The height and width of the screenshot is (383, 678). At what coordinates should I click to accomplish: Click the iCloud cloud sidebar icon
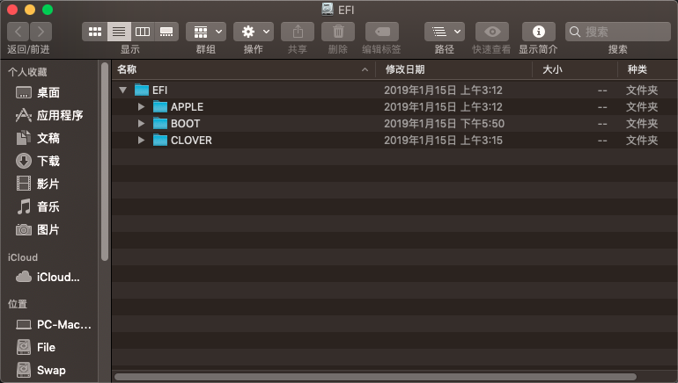(x=24, y=277)
